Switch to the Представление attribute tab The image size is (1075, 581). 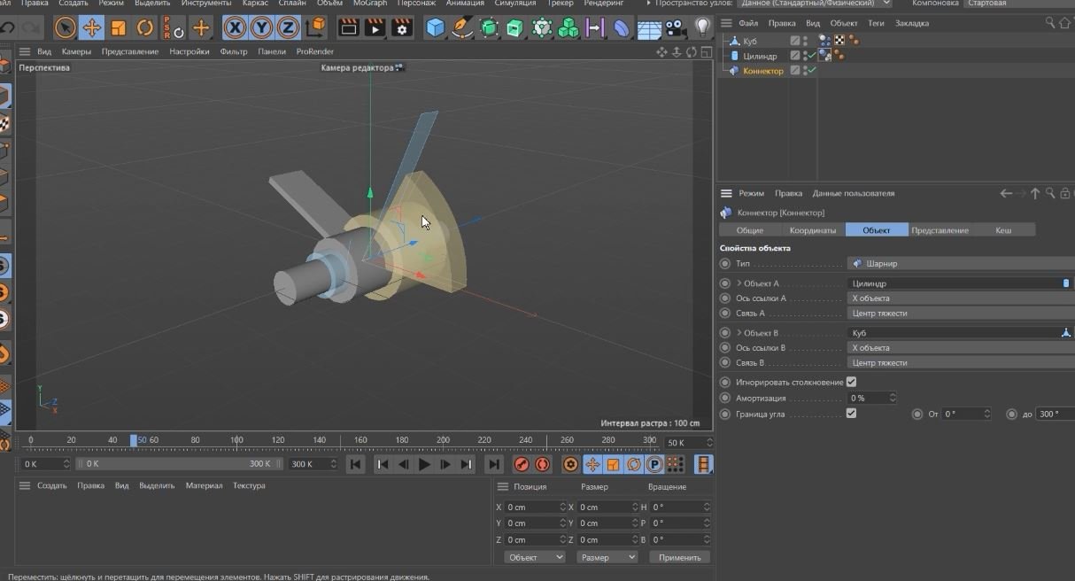(940, 230)
